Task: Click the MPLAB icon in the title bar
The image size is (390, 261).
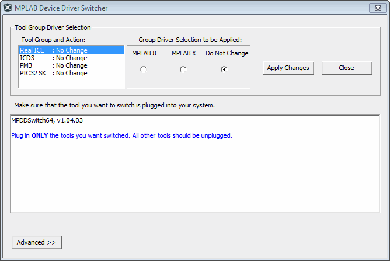Action: click(x=7, y=8)
